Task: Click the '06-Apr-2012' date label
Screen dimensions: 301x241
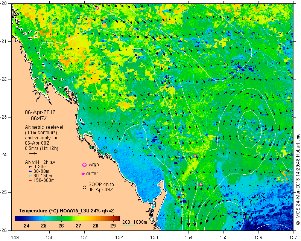Action: point(40,112)
